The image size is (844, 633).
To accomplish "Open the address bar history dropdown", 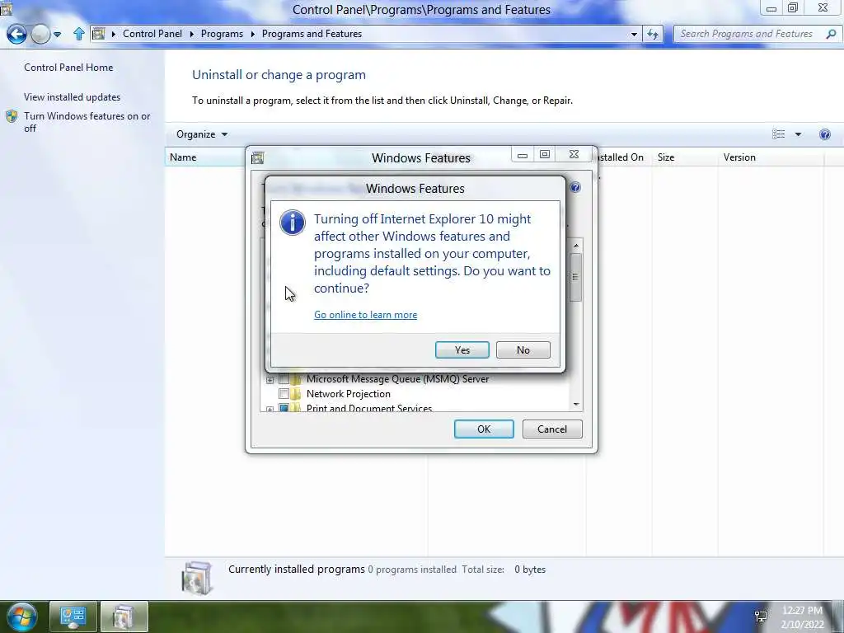I will click(634, 34).
